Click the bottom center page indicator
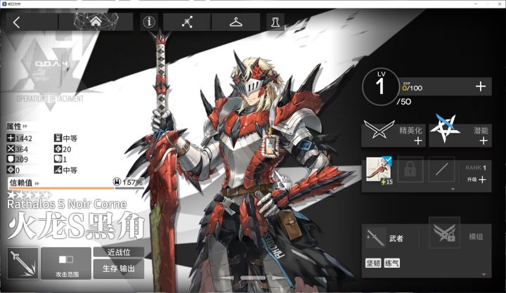This screenshot has width=506, height=293. (x=253, y=278)
